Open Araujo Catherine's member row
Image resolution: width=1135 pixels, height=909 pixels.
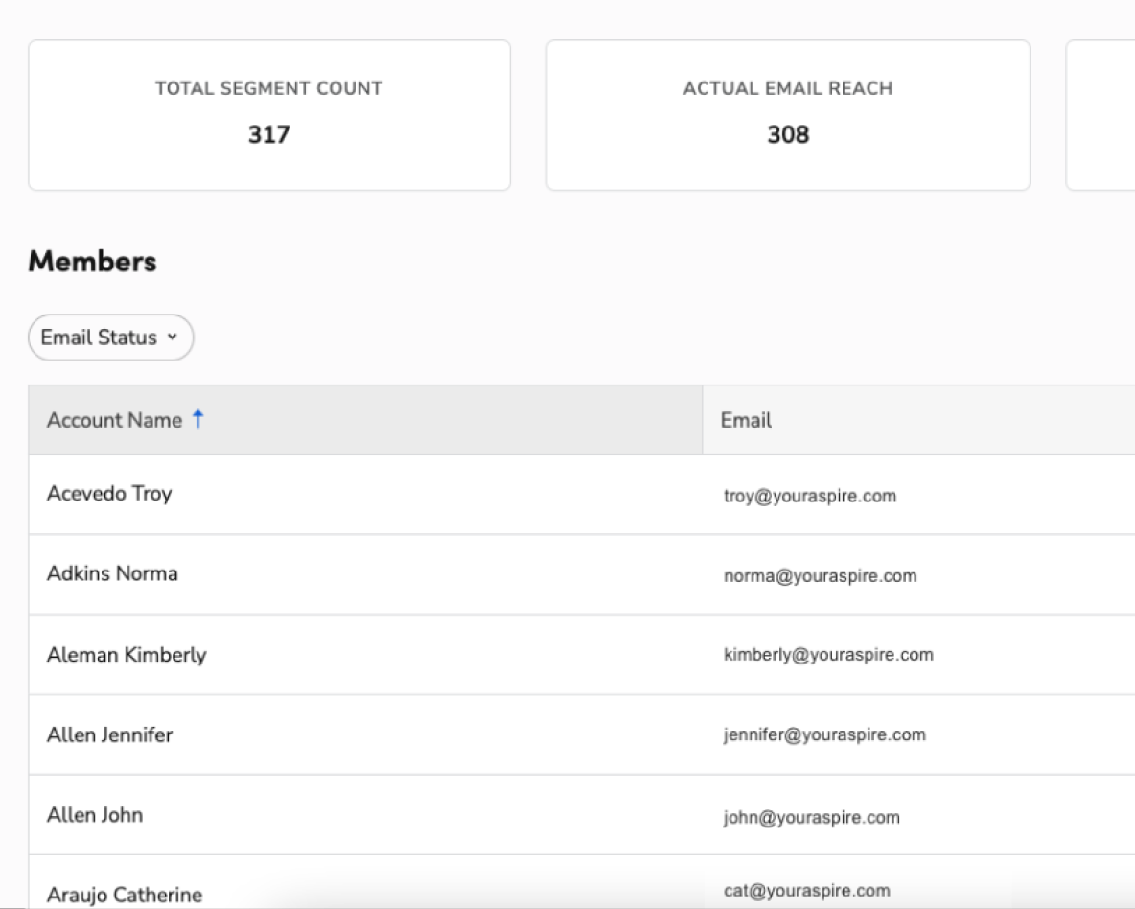pos(125,893)
